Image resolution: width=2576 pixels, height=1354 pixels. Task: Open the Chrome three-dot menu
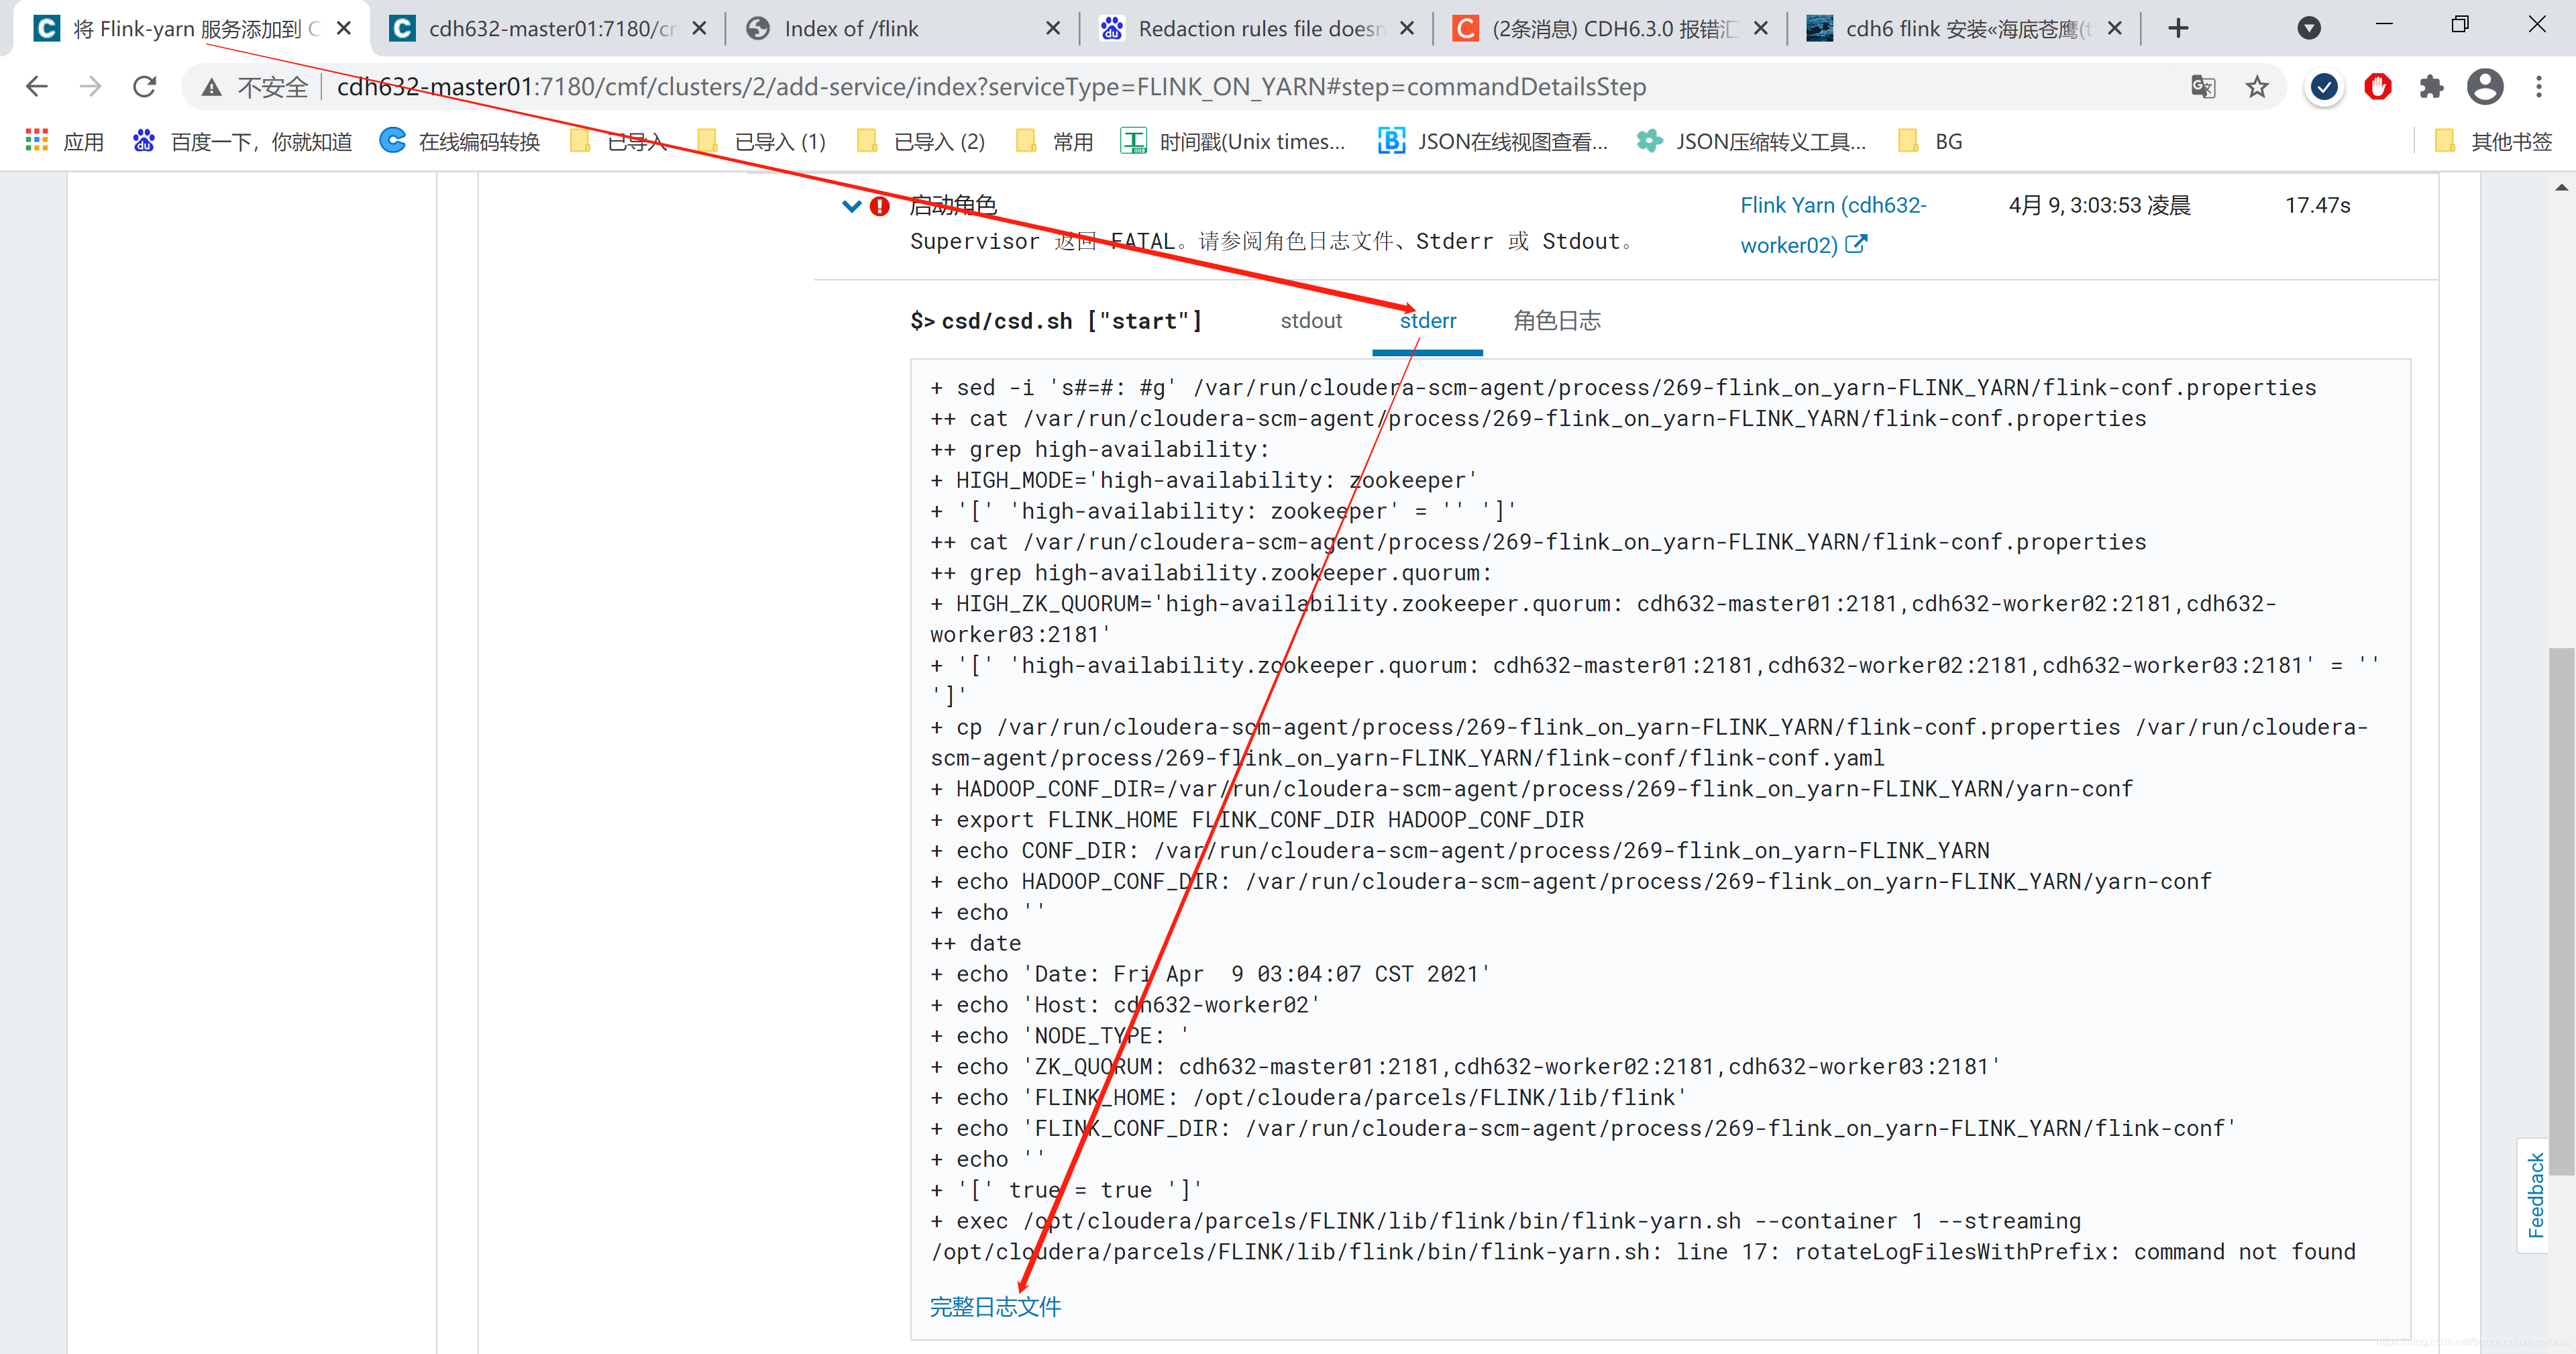[x=2539, y=87]
